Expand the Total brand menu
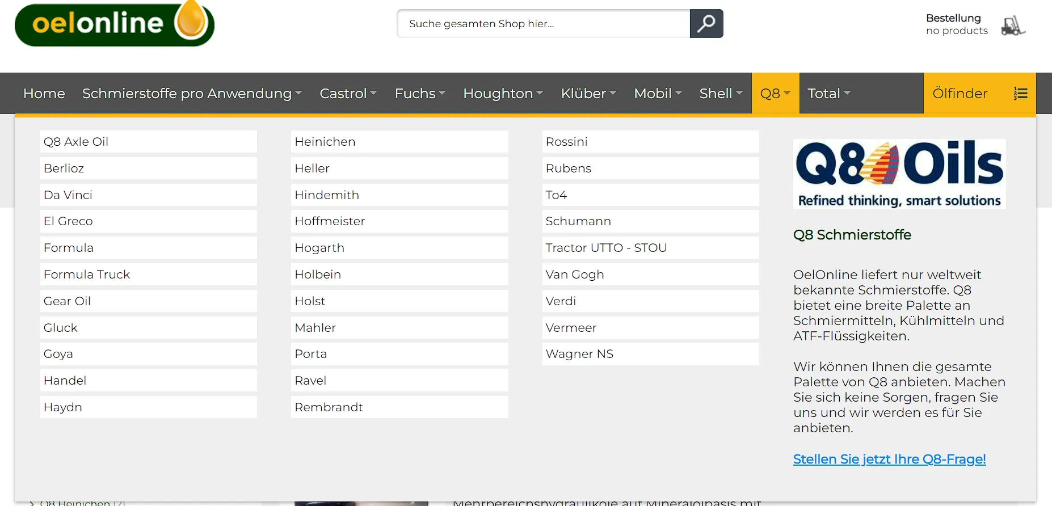The height and width of the screenshot is (506, 1052). [x=829, y=94]
